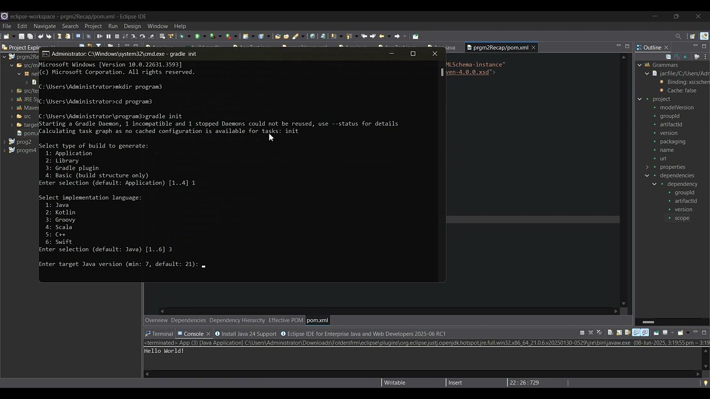Toggle Show Console When Standard Out Changes
The height and width of the screenshot is (399, 710).
tap(636, 332)
